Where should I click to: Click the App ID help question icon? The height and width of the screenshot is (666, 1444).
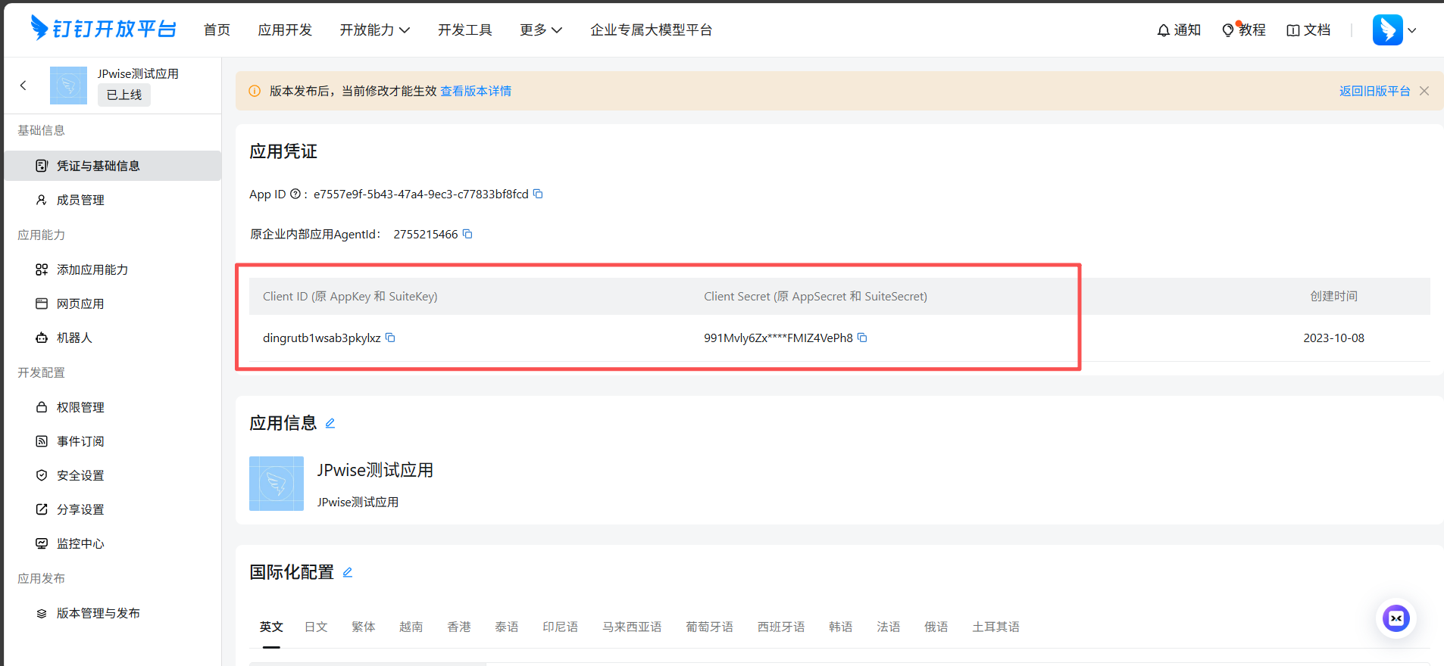pyautogui.click(x=295, y=194)
